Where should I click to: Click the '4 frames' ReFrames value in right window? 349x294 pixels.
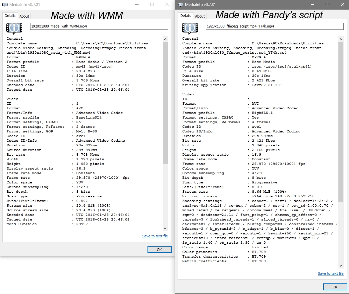pyautogui.click(x=261, y=122)
